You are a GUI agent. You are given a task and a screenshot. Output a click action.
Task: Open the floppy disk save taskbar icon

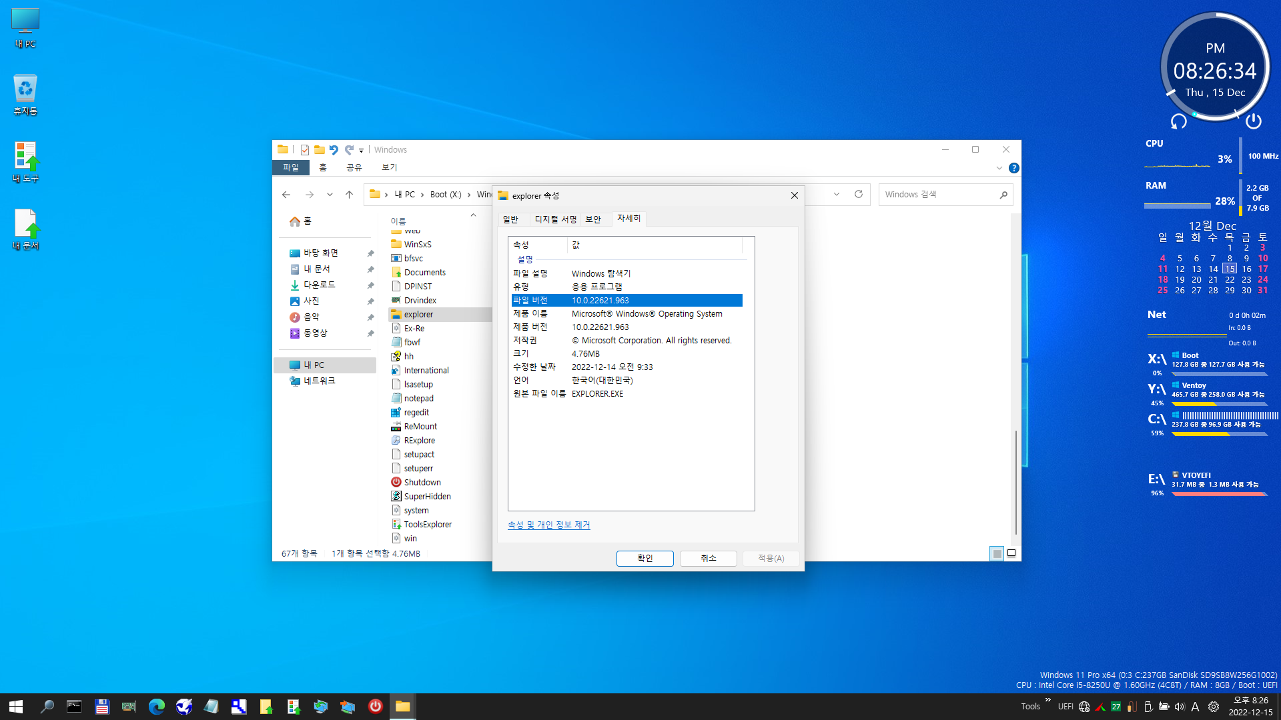pos(101,707)
